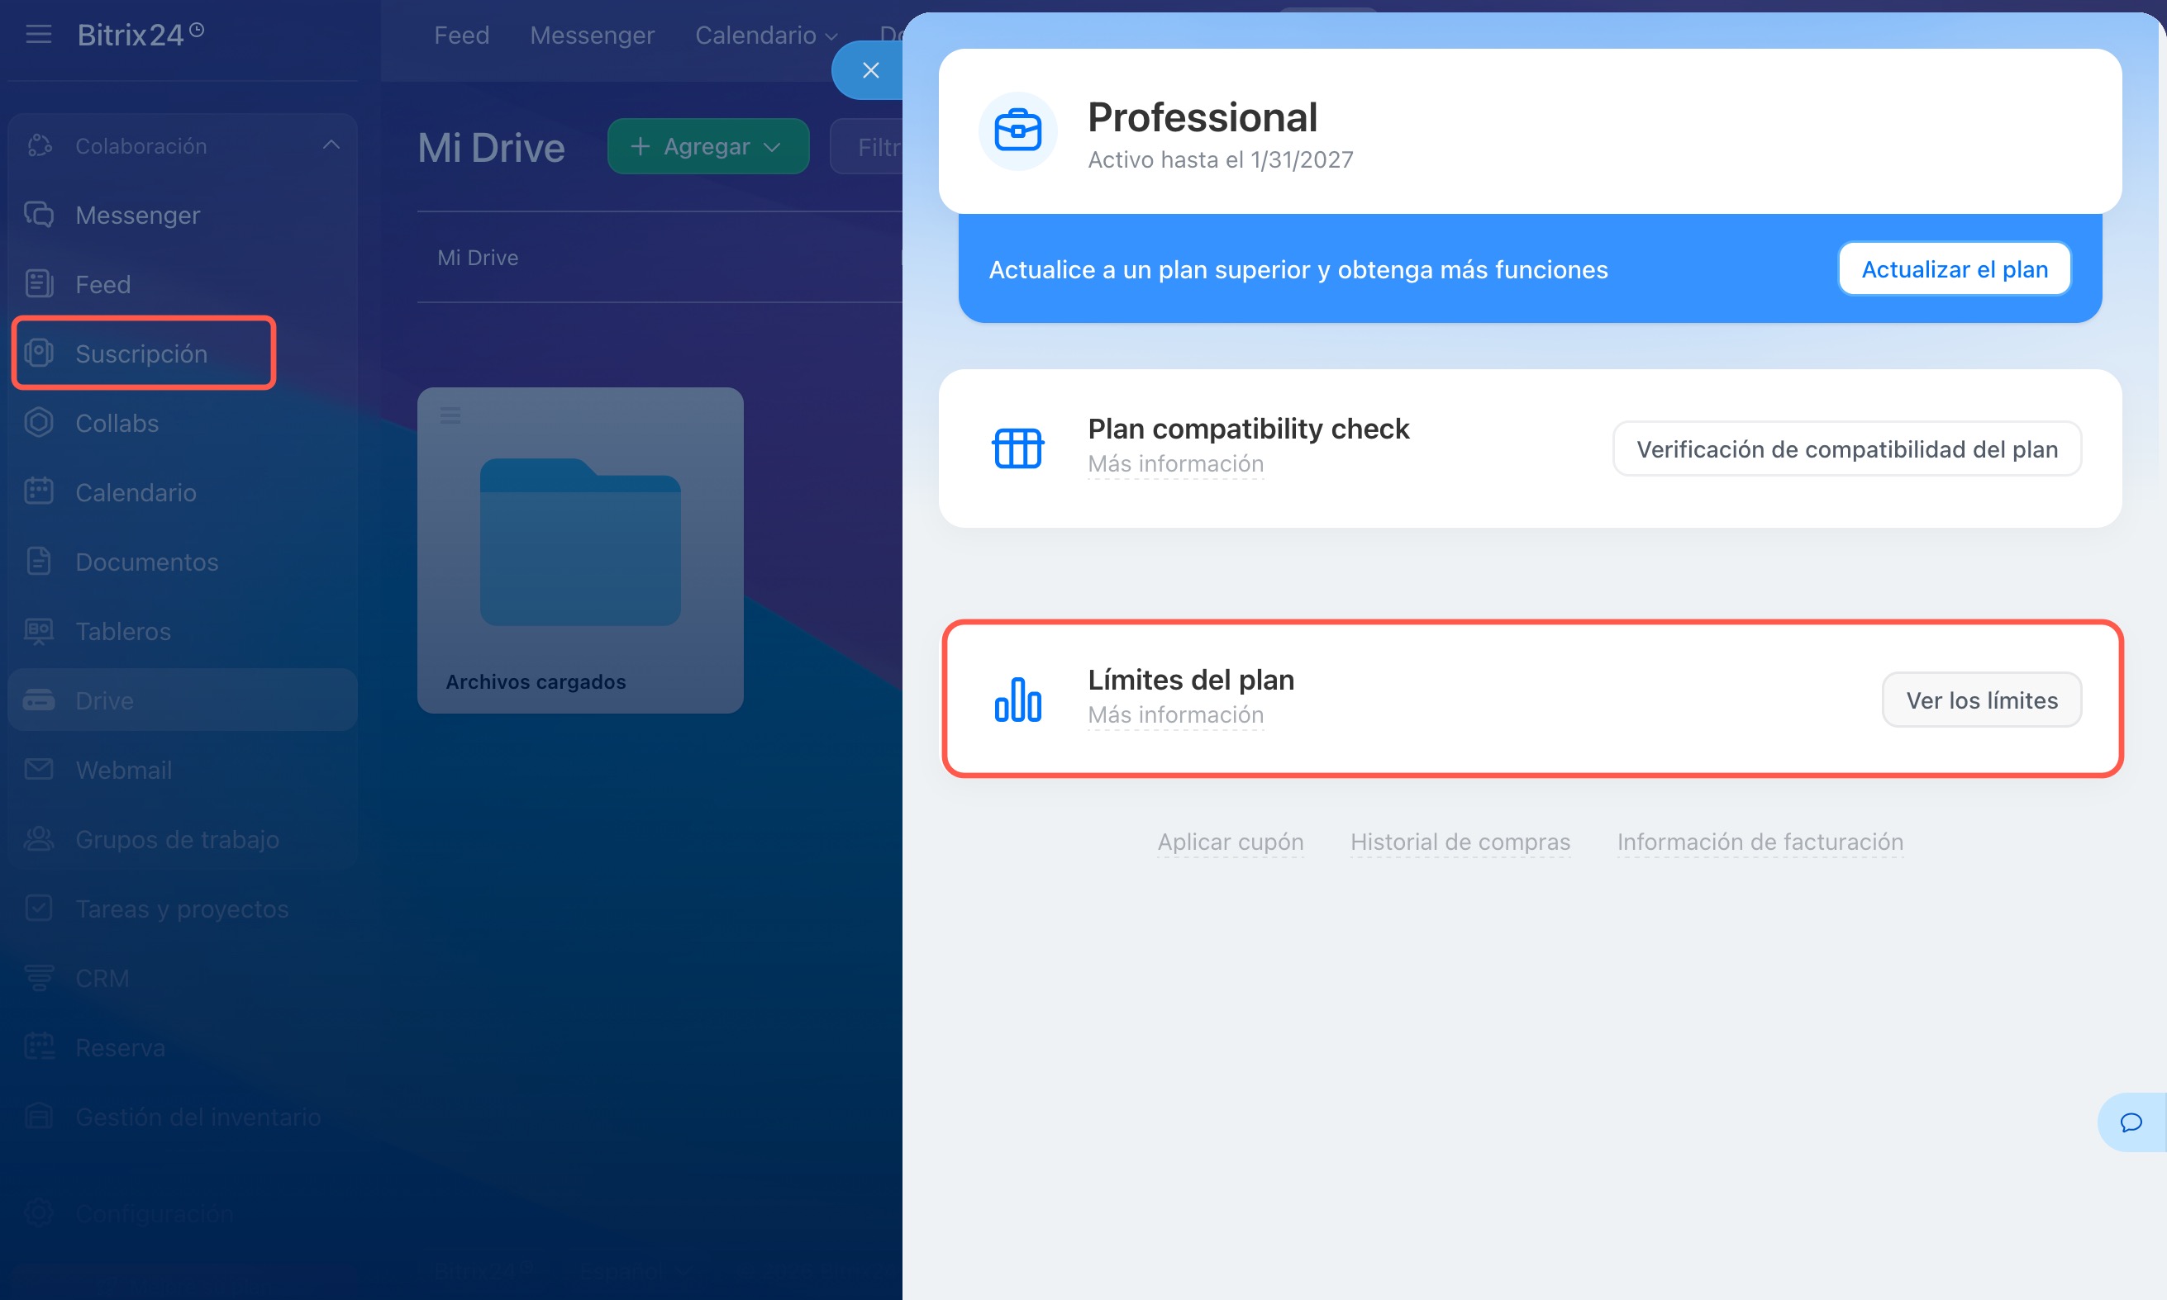Image resolution: width=2167 pixels, height=1300 pixels.
Task: Expand the Agregar button dropdown
Action: (772, 147)
